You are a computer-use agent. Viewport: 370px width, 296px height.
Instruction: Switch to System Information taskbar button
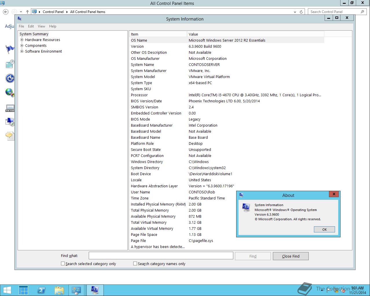pos(95,290)
